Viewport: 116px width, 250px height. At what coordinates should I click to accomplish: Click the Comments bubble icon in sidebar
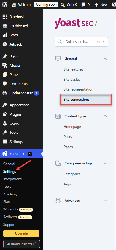coord(5,84)
